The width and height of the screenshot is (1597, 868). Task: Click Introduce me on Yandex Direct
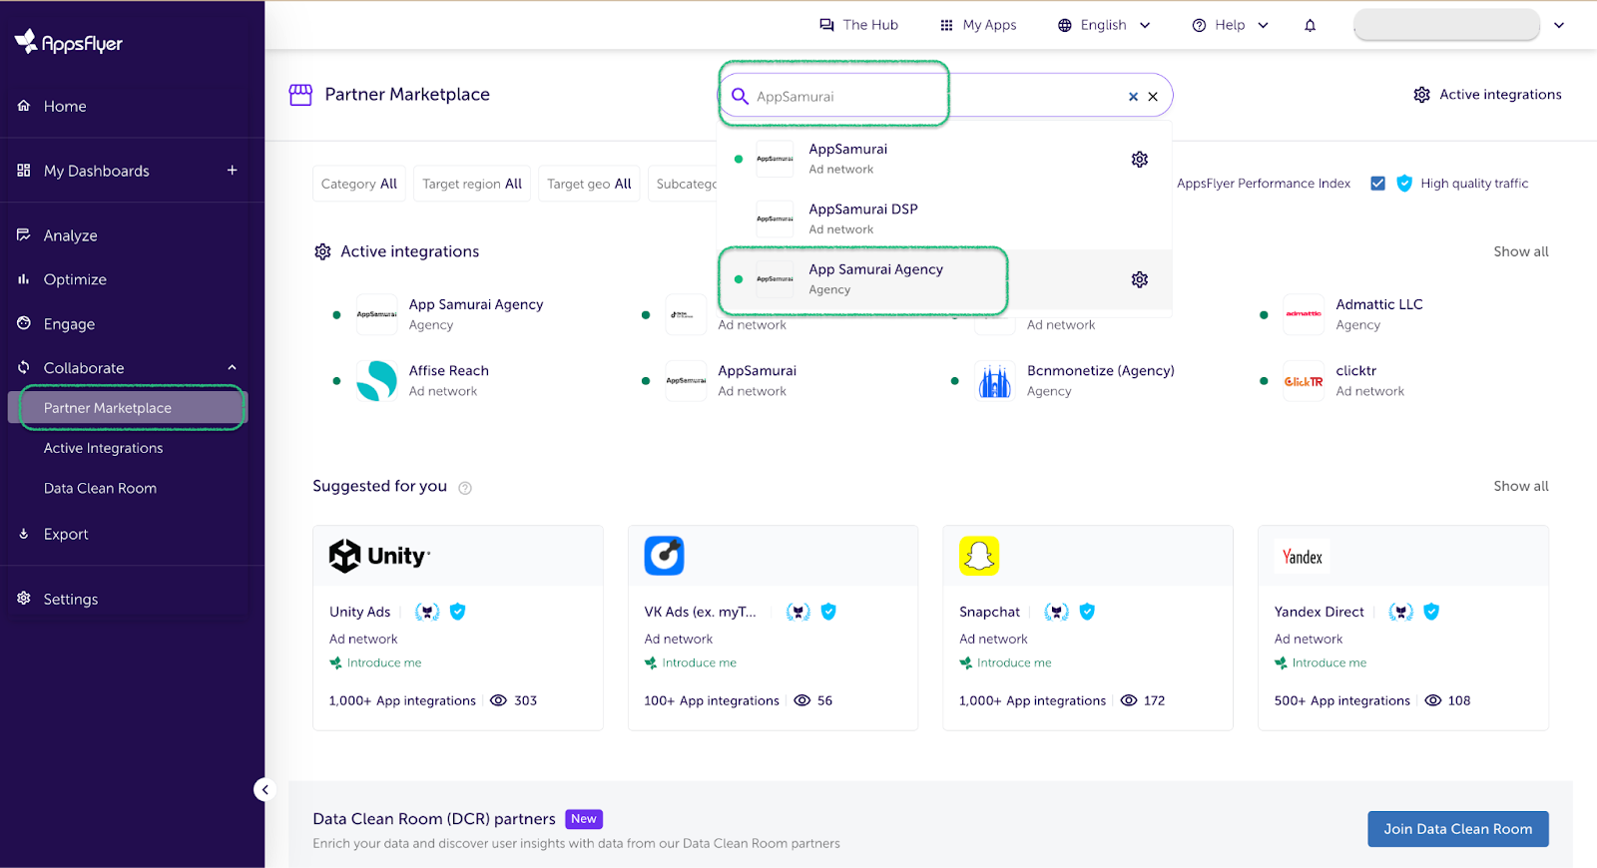point(1321,662)
